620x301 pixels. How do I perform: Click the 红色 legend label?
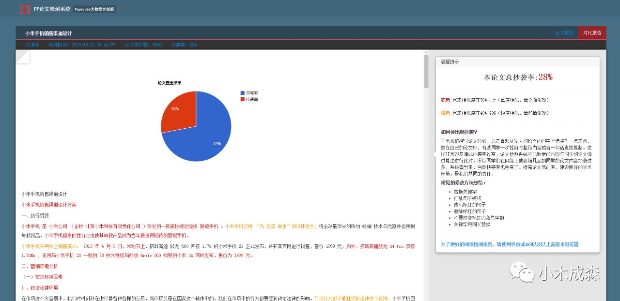445,100
